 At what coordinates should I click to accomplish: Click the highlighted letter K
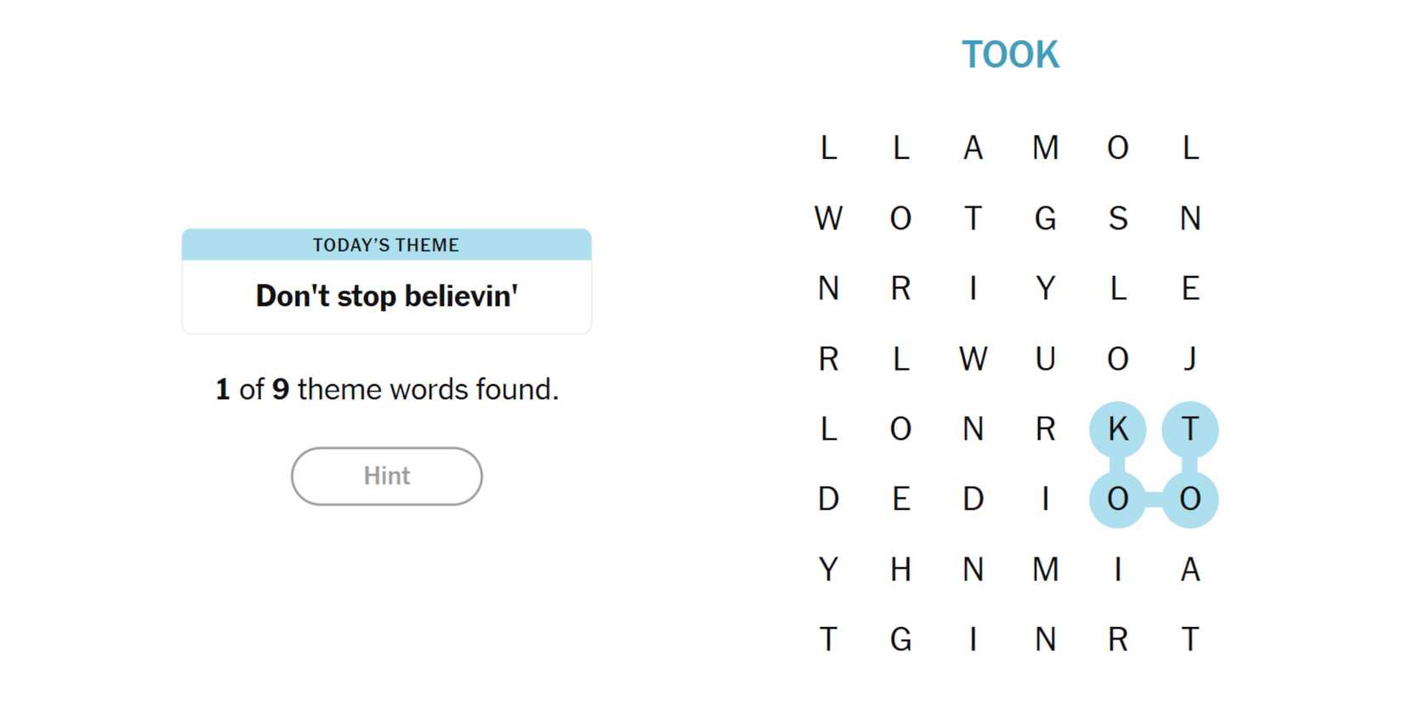pyautogui.click(x=1117, y=429)
